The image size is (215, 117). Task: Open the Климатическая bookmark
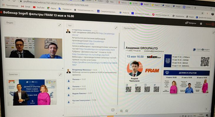(85, 10)
